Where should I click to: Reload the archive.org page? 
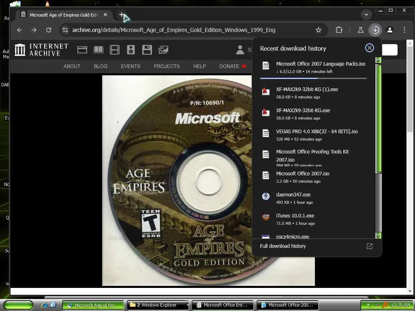pyautogui.click(x=49, y=30)
